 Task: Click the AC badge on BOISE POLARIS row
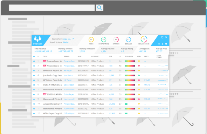(x=45, y=94)
